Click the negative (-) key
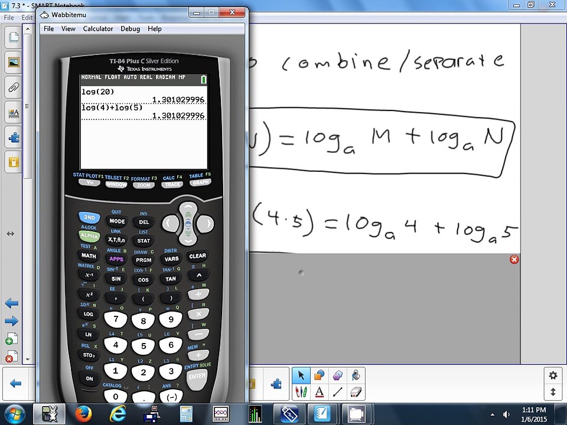 click(171, 397)
